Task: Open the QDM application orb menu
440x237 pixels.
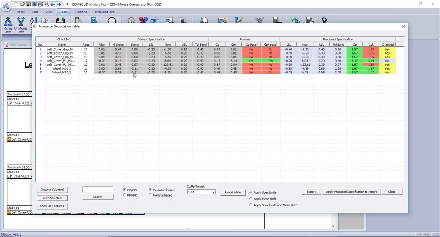Action: tap(6, 6)
